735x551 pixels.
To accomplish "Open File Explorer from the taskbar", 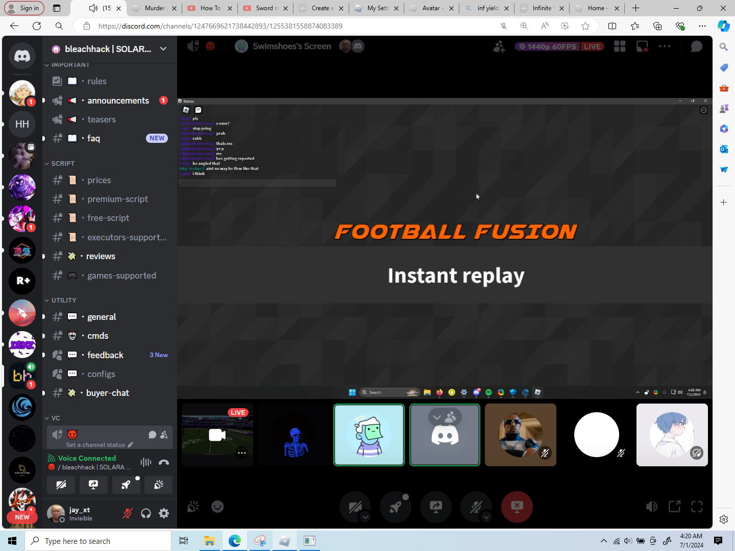I will coord(209,541).
